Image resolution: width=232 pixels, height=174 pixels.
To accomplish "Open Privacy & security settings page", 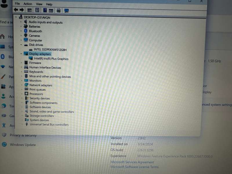I will 23,135.
